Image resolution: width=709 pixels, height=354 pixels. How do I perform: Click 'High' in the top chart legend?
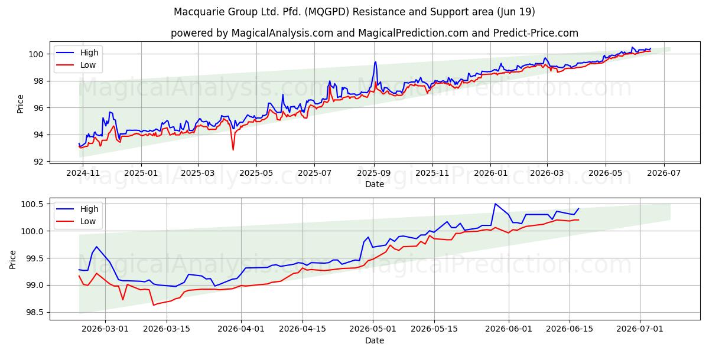click(x=89, y=53)
